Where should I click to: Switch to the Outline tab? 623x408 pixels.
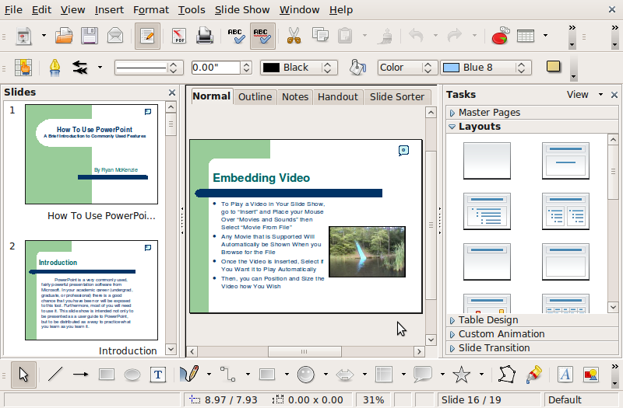255,97
